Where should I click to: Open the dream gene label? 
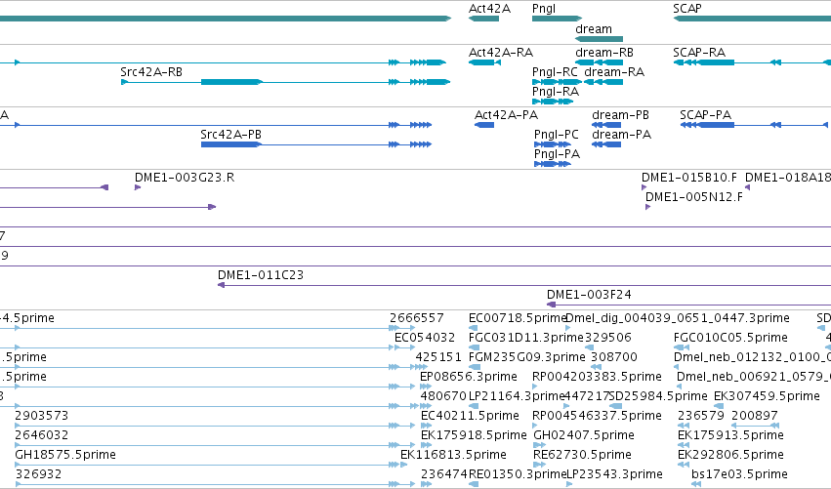click(594, 29)
